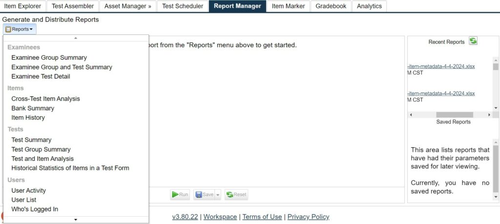Switch to the Gradebook tab
Image resolution: width=500 pixels, height=224 pixels.
pos(331,6)
